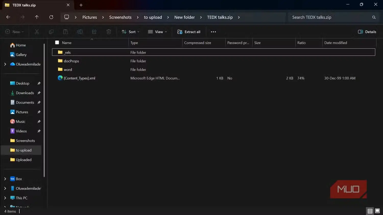The width and height of the screenshot is (383, 215).
Task: Expand the chevron after to upload breadcrumb
Action: click(168, 17)
